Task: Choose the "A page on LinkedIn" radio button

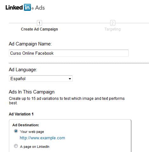Action: click(x=16, y=146)
